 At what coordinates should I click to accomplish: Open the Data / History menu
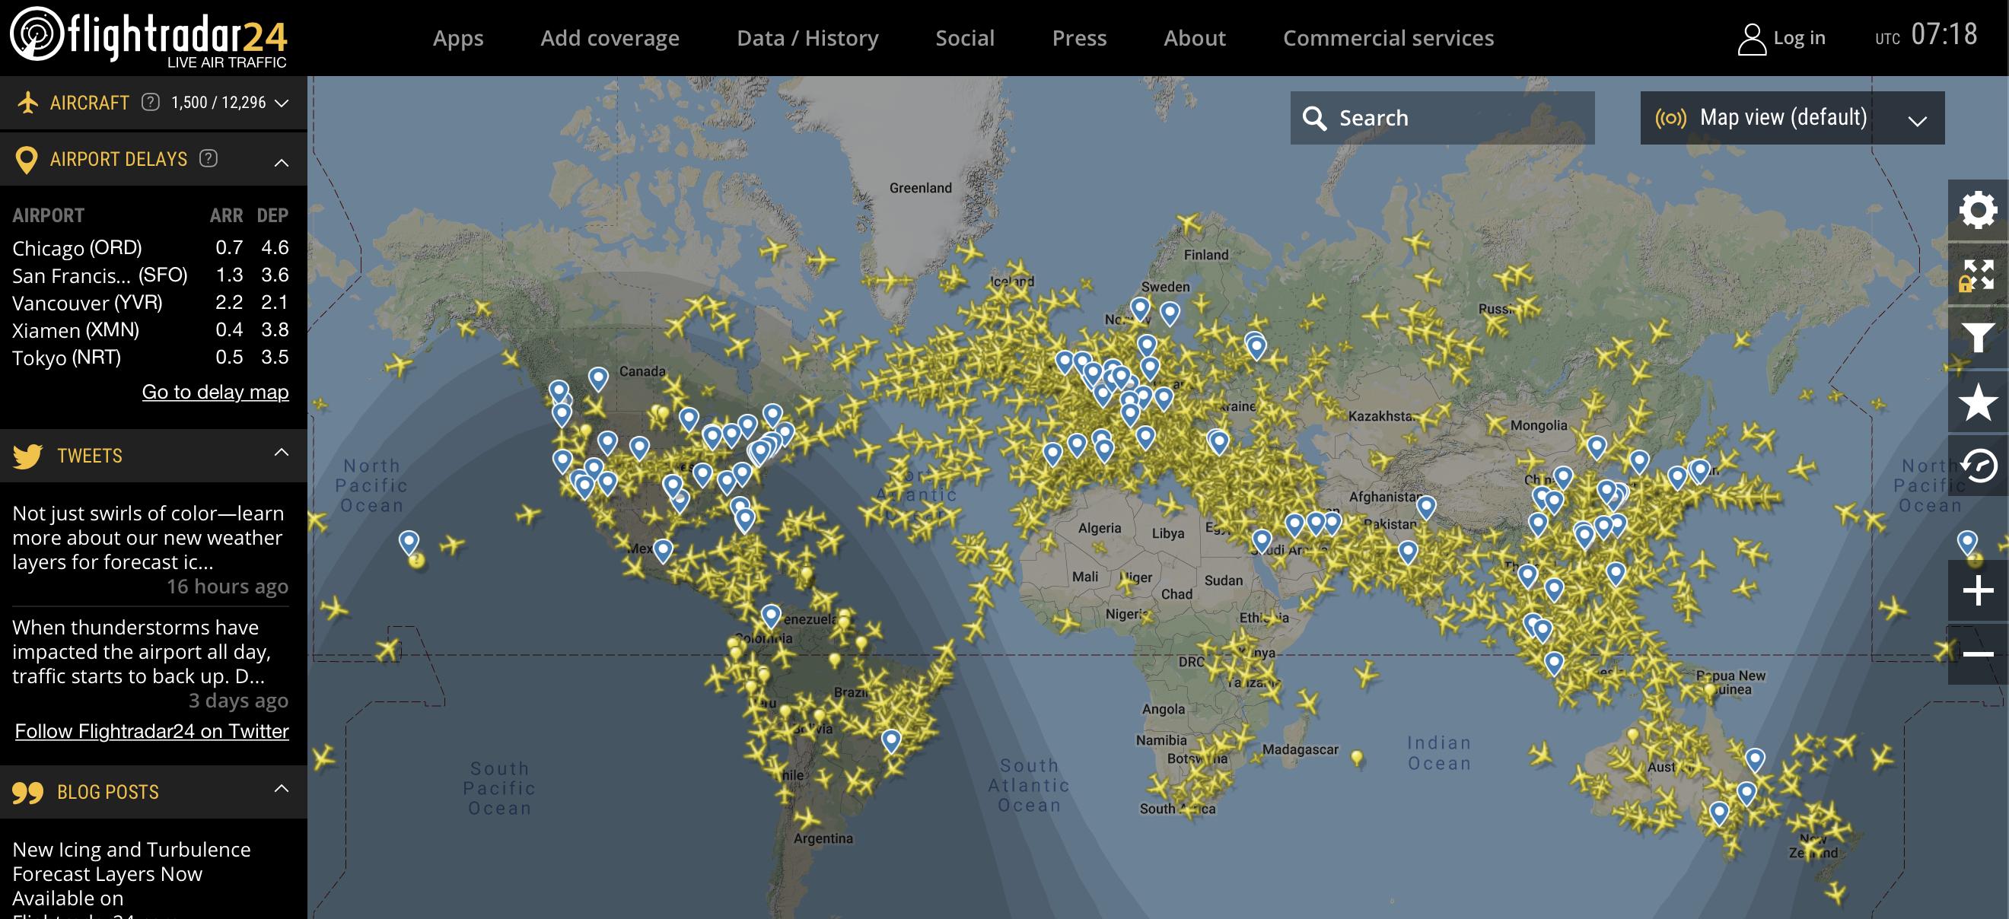(807, 37)
